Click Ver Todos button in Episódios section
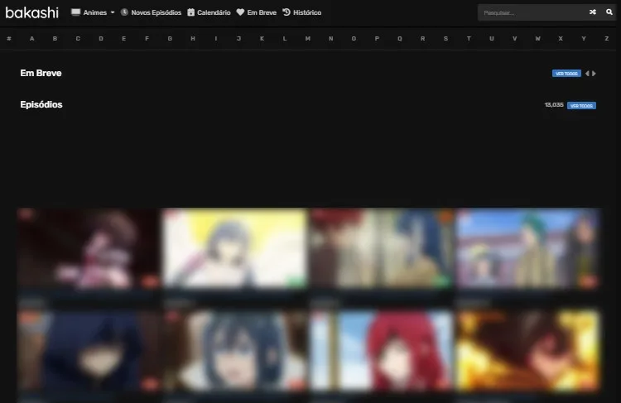 coord(581,105)
